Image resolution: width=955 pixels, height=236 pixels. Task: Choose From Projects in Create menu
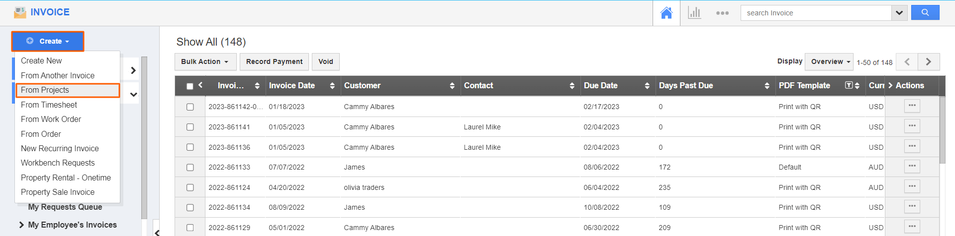[45, 90]
